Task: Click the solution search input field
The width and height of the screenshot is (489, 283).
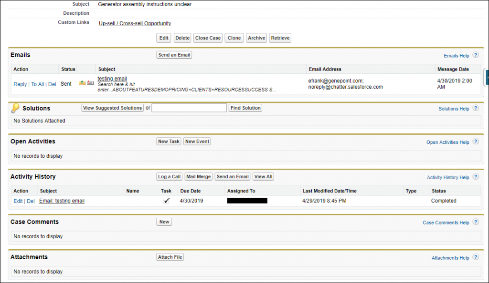Action: [x=189, y=108]
